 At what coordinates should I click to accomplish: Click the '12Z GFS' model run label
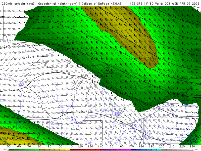136,4
